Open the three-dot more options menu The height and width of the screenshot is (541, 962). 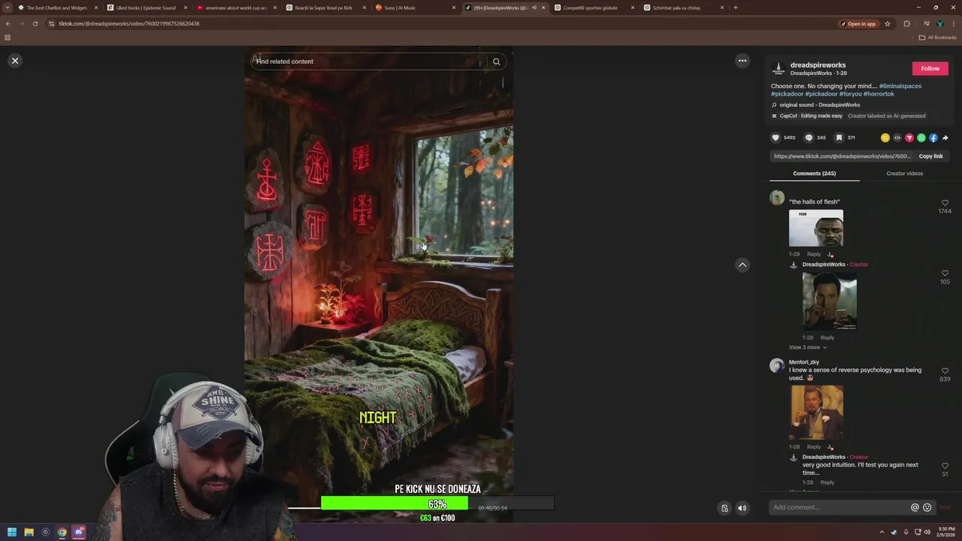[743, 61]
